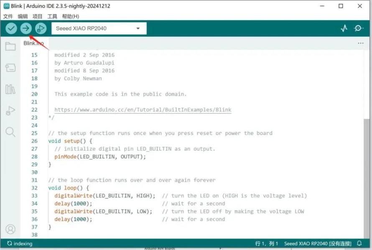Viewport: 372px width, 250px height.
Task: Click the Verify checkmark button
Action: coord(11,28)
